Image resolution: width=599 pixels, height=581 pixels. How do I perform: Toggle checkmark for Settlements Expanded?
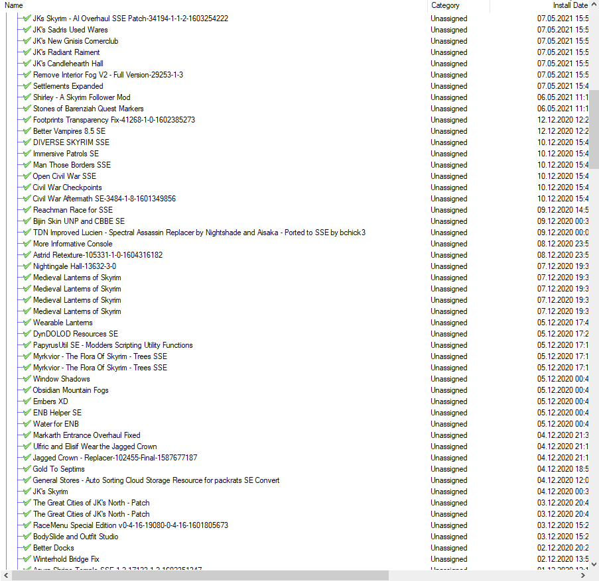[x=27, y=86]
